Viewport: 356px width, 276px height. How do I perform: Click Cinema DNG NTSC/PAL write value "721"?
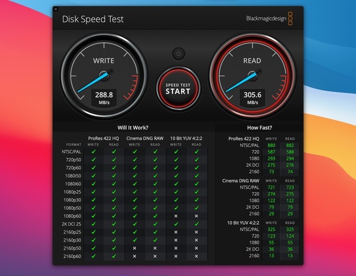pos(271,187)
